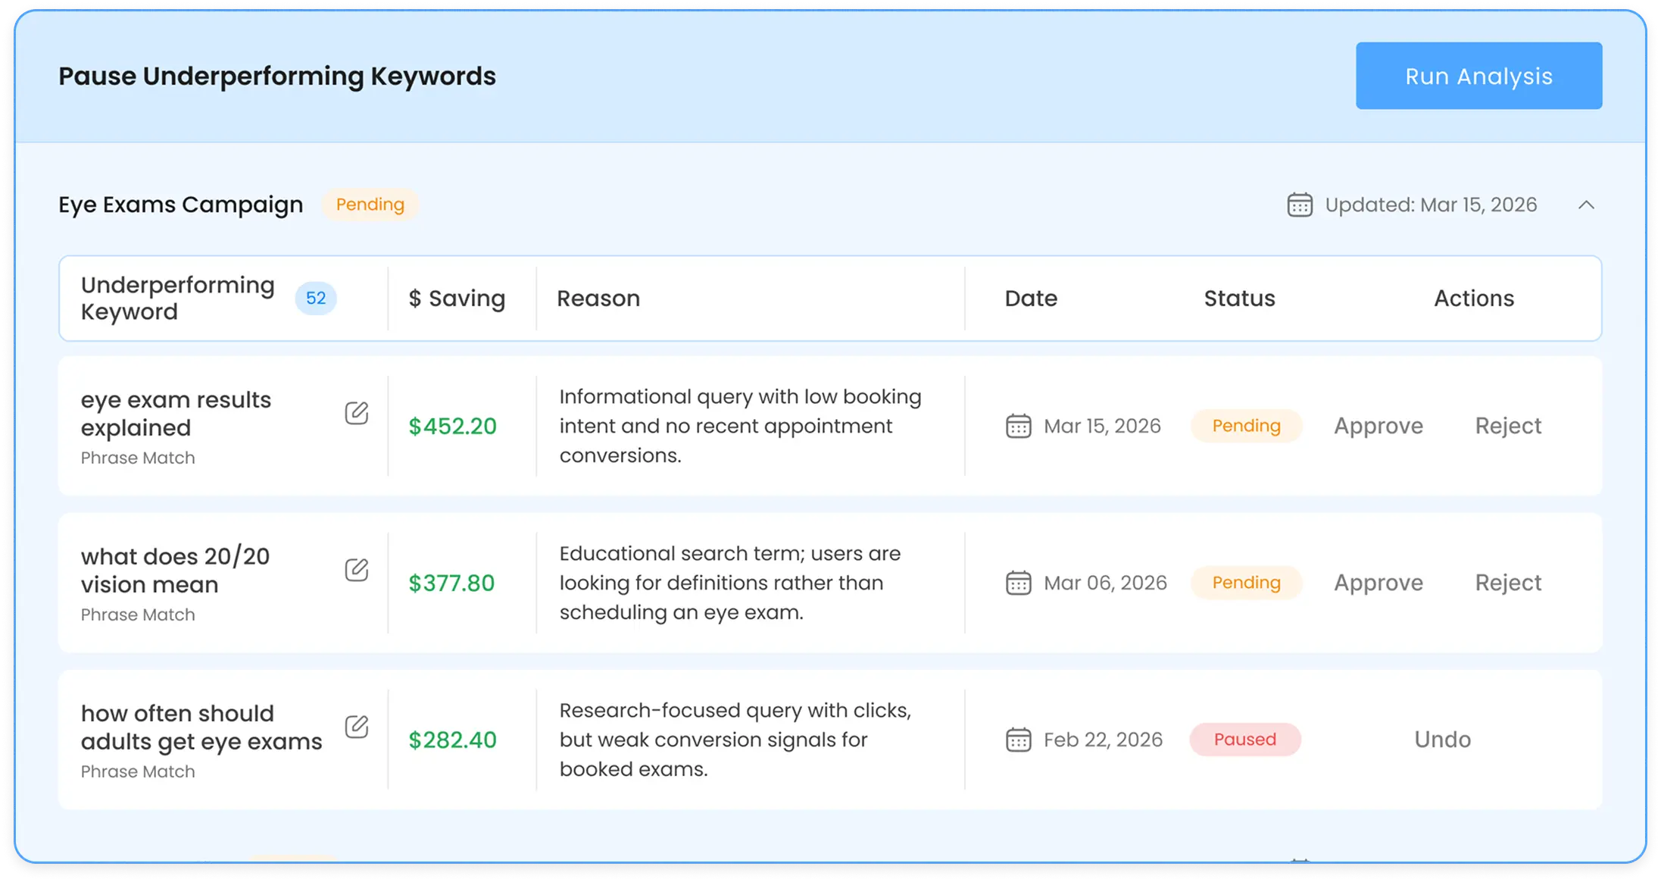1661x882 pixels.
Task: Edit the "how often should adults get eye exams" keyword
Action: [x=356, y=727]
